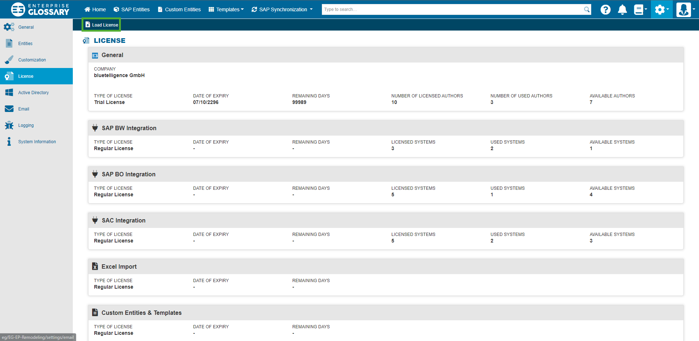
Task: Expand the Templates dropdown menu
Action: click(x=226, y=9)
